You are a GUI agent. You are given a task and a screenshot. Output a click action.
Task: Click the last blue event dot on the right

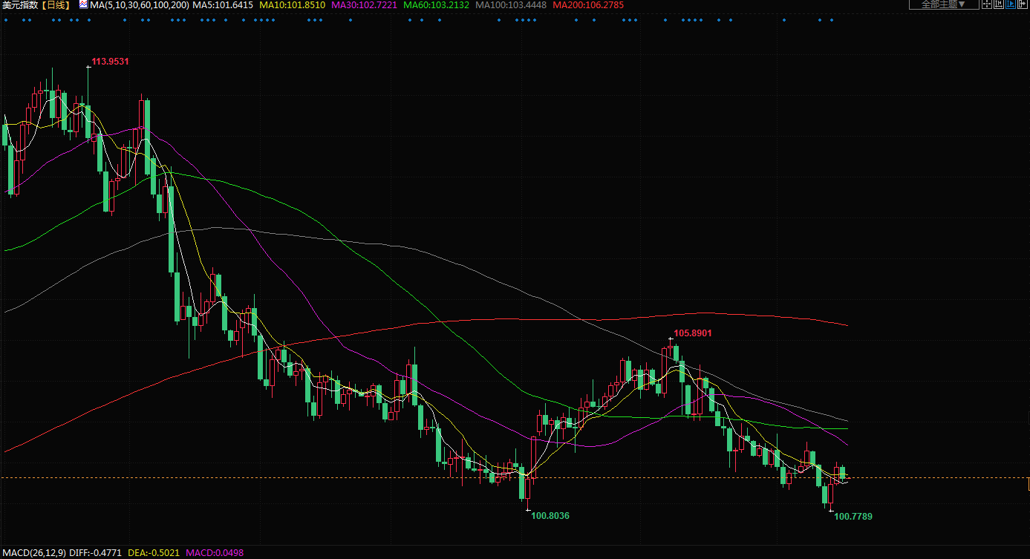coord(831,20)
